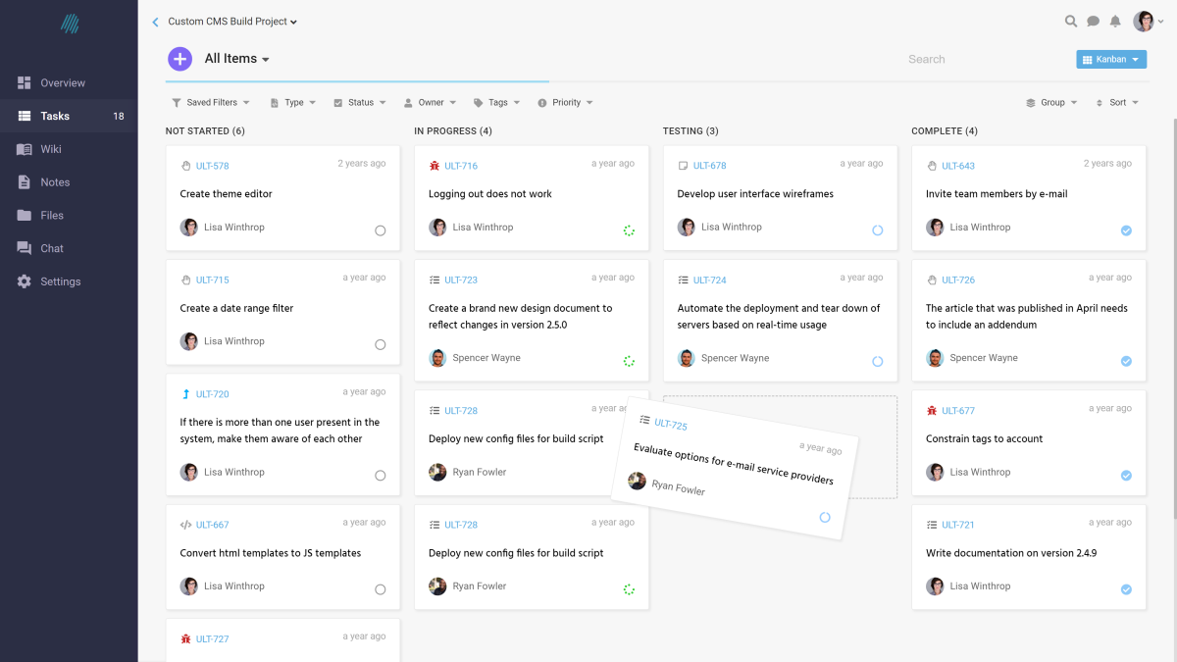
Task: Click the striped logo at the top of sidebar
Action: pos(69,22)
